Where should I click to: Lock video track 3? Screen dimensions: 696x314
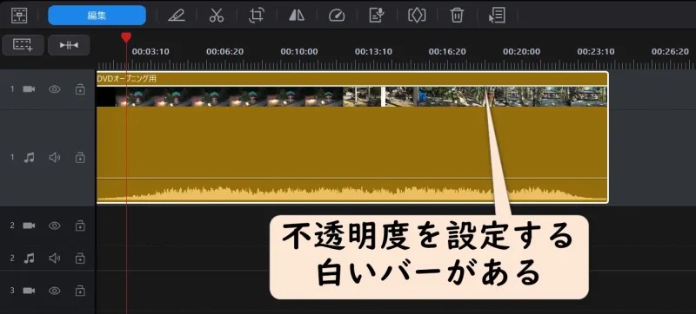pyautogui.click(x=80, y=291)
